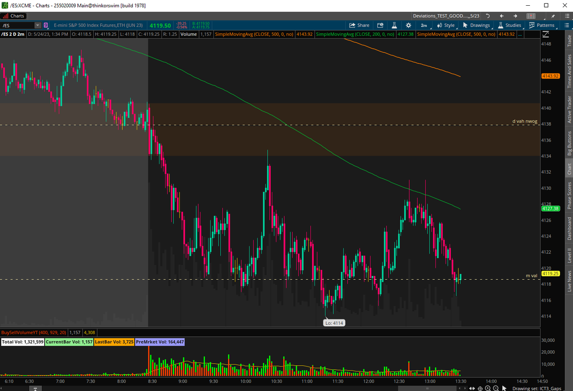Select the Charts tab

click(x=14, y=16)
